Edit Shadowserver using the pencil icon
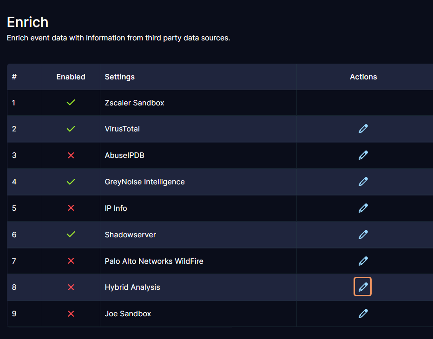433x339 pixels. click(363, 235)
